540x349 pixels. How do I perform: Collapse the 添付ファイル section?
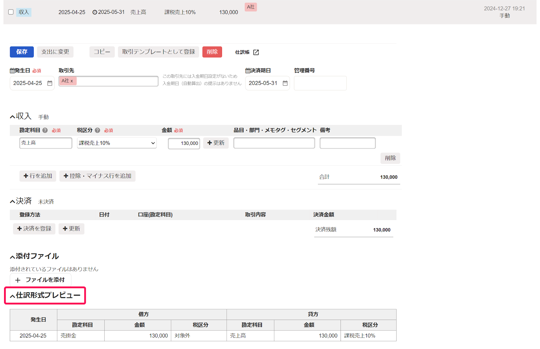[12, 257]
